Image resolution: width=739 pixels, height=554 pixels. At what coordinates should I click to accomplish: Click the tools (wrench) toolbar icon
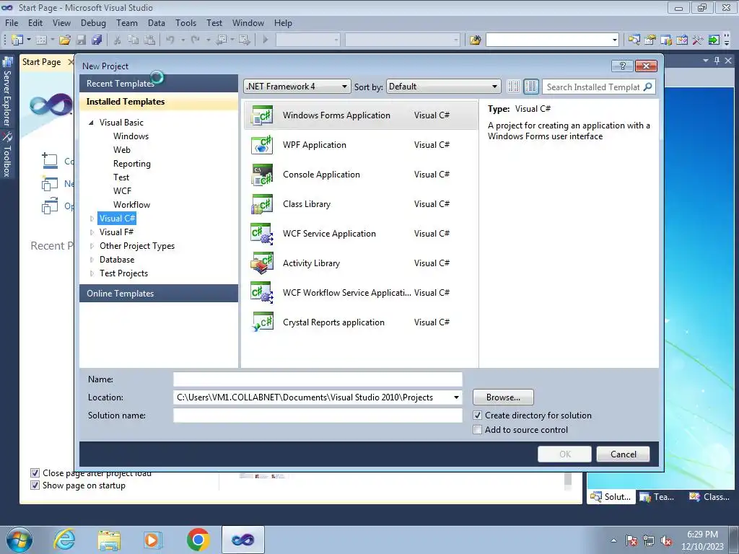(698, 40)
